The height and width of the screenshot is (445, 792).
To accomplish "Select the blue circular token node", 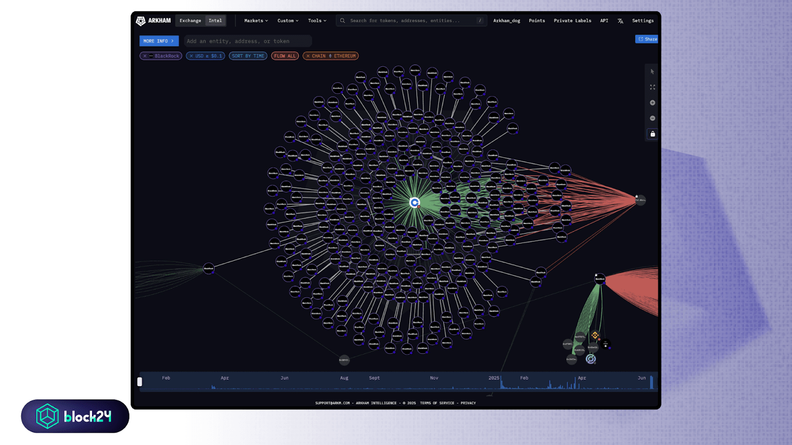I will (x=591, y=359).
